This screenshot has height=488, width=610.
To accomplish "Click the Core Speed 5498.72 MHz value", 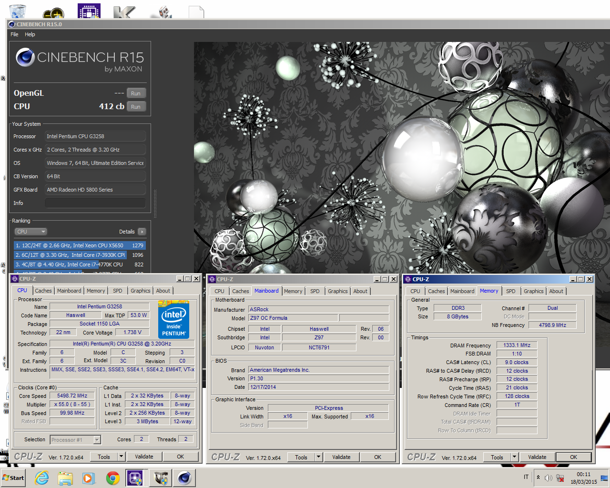I will (x=72, y=396).
